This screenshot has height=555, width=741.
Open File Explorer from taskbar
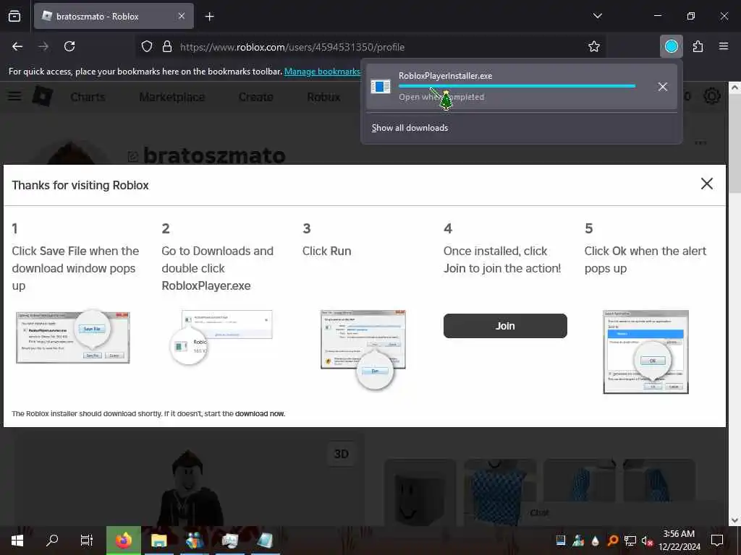pyautogui.click(x=158, y=541)
